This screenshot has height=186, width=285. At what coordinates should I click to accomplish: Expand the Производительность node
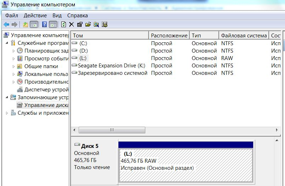coord(13,82)
